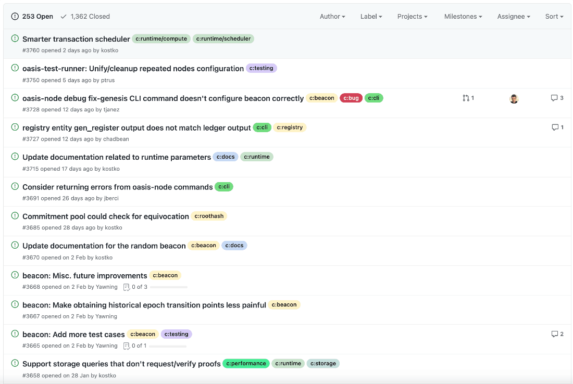Open the Sort dropdown
The height and width of the screenshot is (384, 573).
(x=554, y=17)
